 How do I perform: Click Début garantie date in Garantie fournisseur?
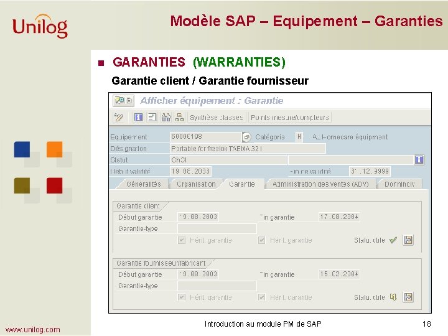click(198, 274)
